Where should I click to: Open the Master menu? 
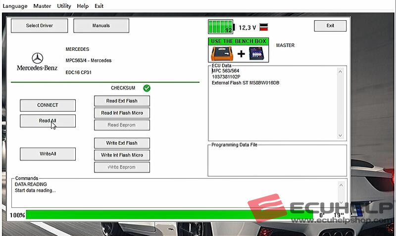42,6
